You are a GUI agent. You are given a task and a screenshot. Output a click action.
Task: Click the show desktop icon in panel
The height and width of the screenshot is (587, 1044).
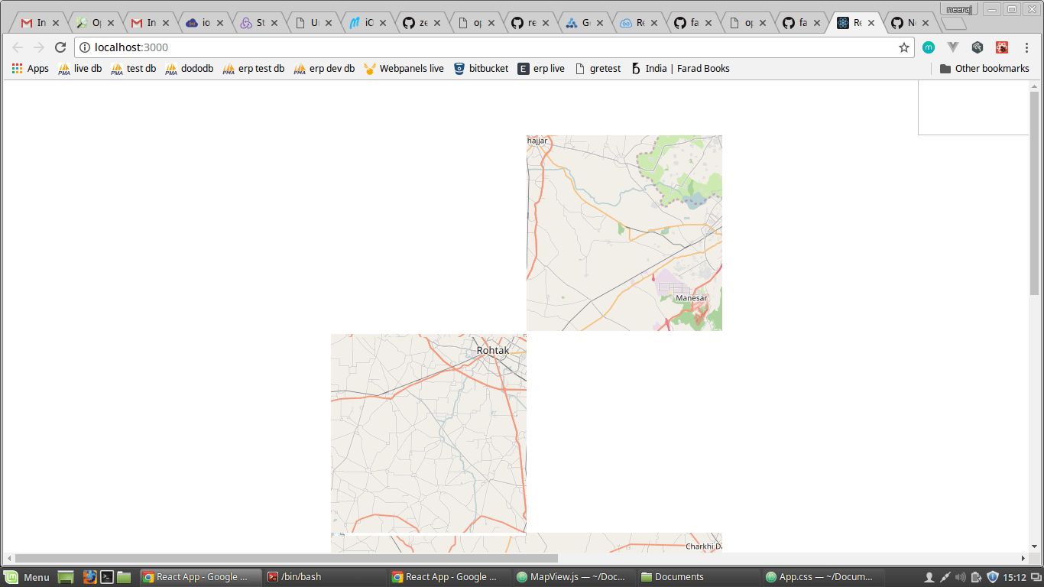pos(66,577)
